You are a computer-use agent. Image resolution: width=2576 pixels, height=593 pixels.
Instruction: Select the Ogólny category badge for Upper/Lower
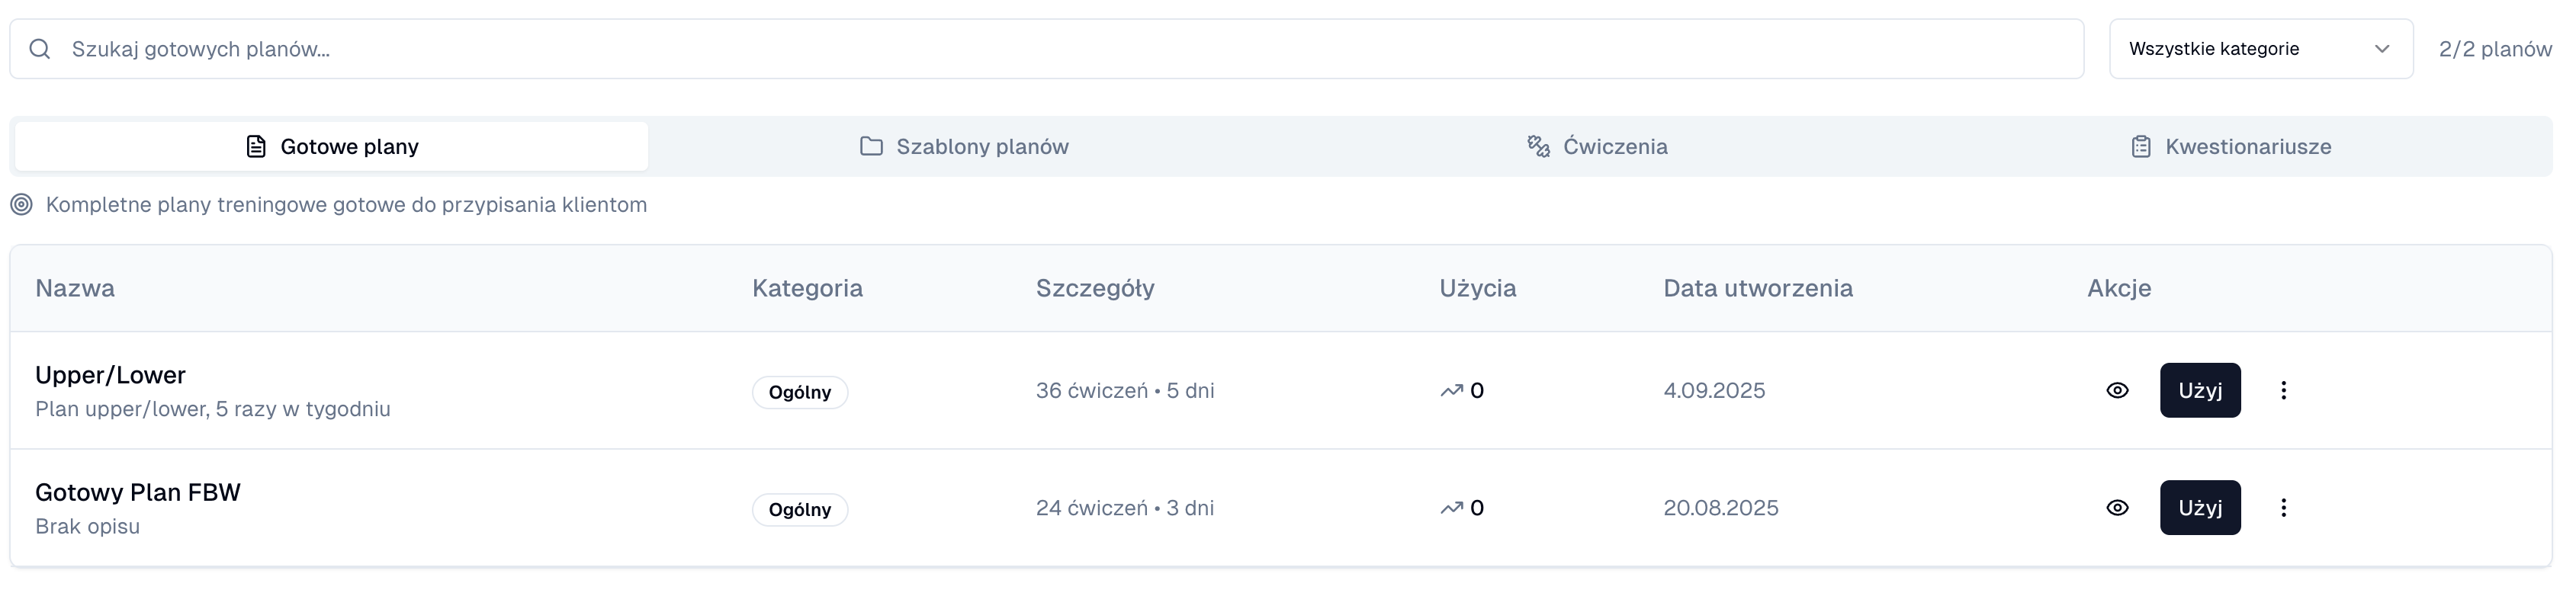[x=800, y=392]
